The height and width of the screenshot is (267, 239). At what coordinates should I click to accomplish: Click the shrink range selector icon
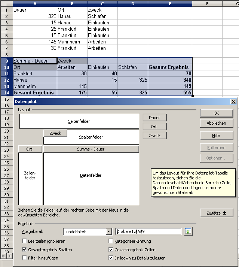[188, 231]
